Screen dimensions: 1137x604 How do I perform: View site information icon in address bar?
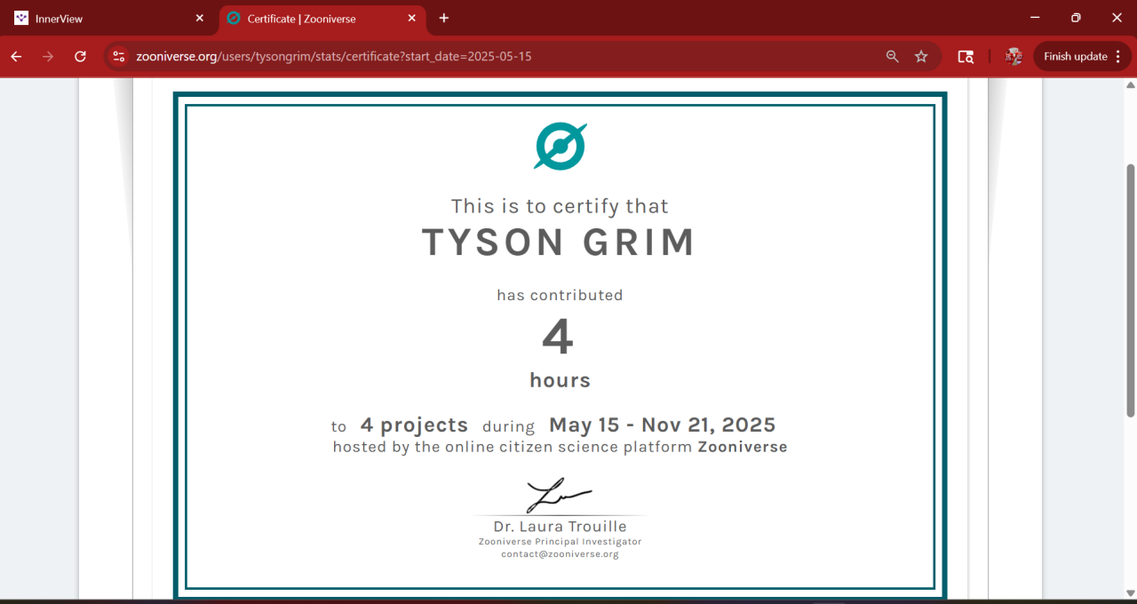click(x=119, y=56)
